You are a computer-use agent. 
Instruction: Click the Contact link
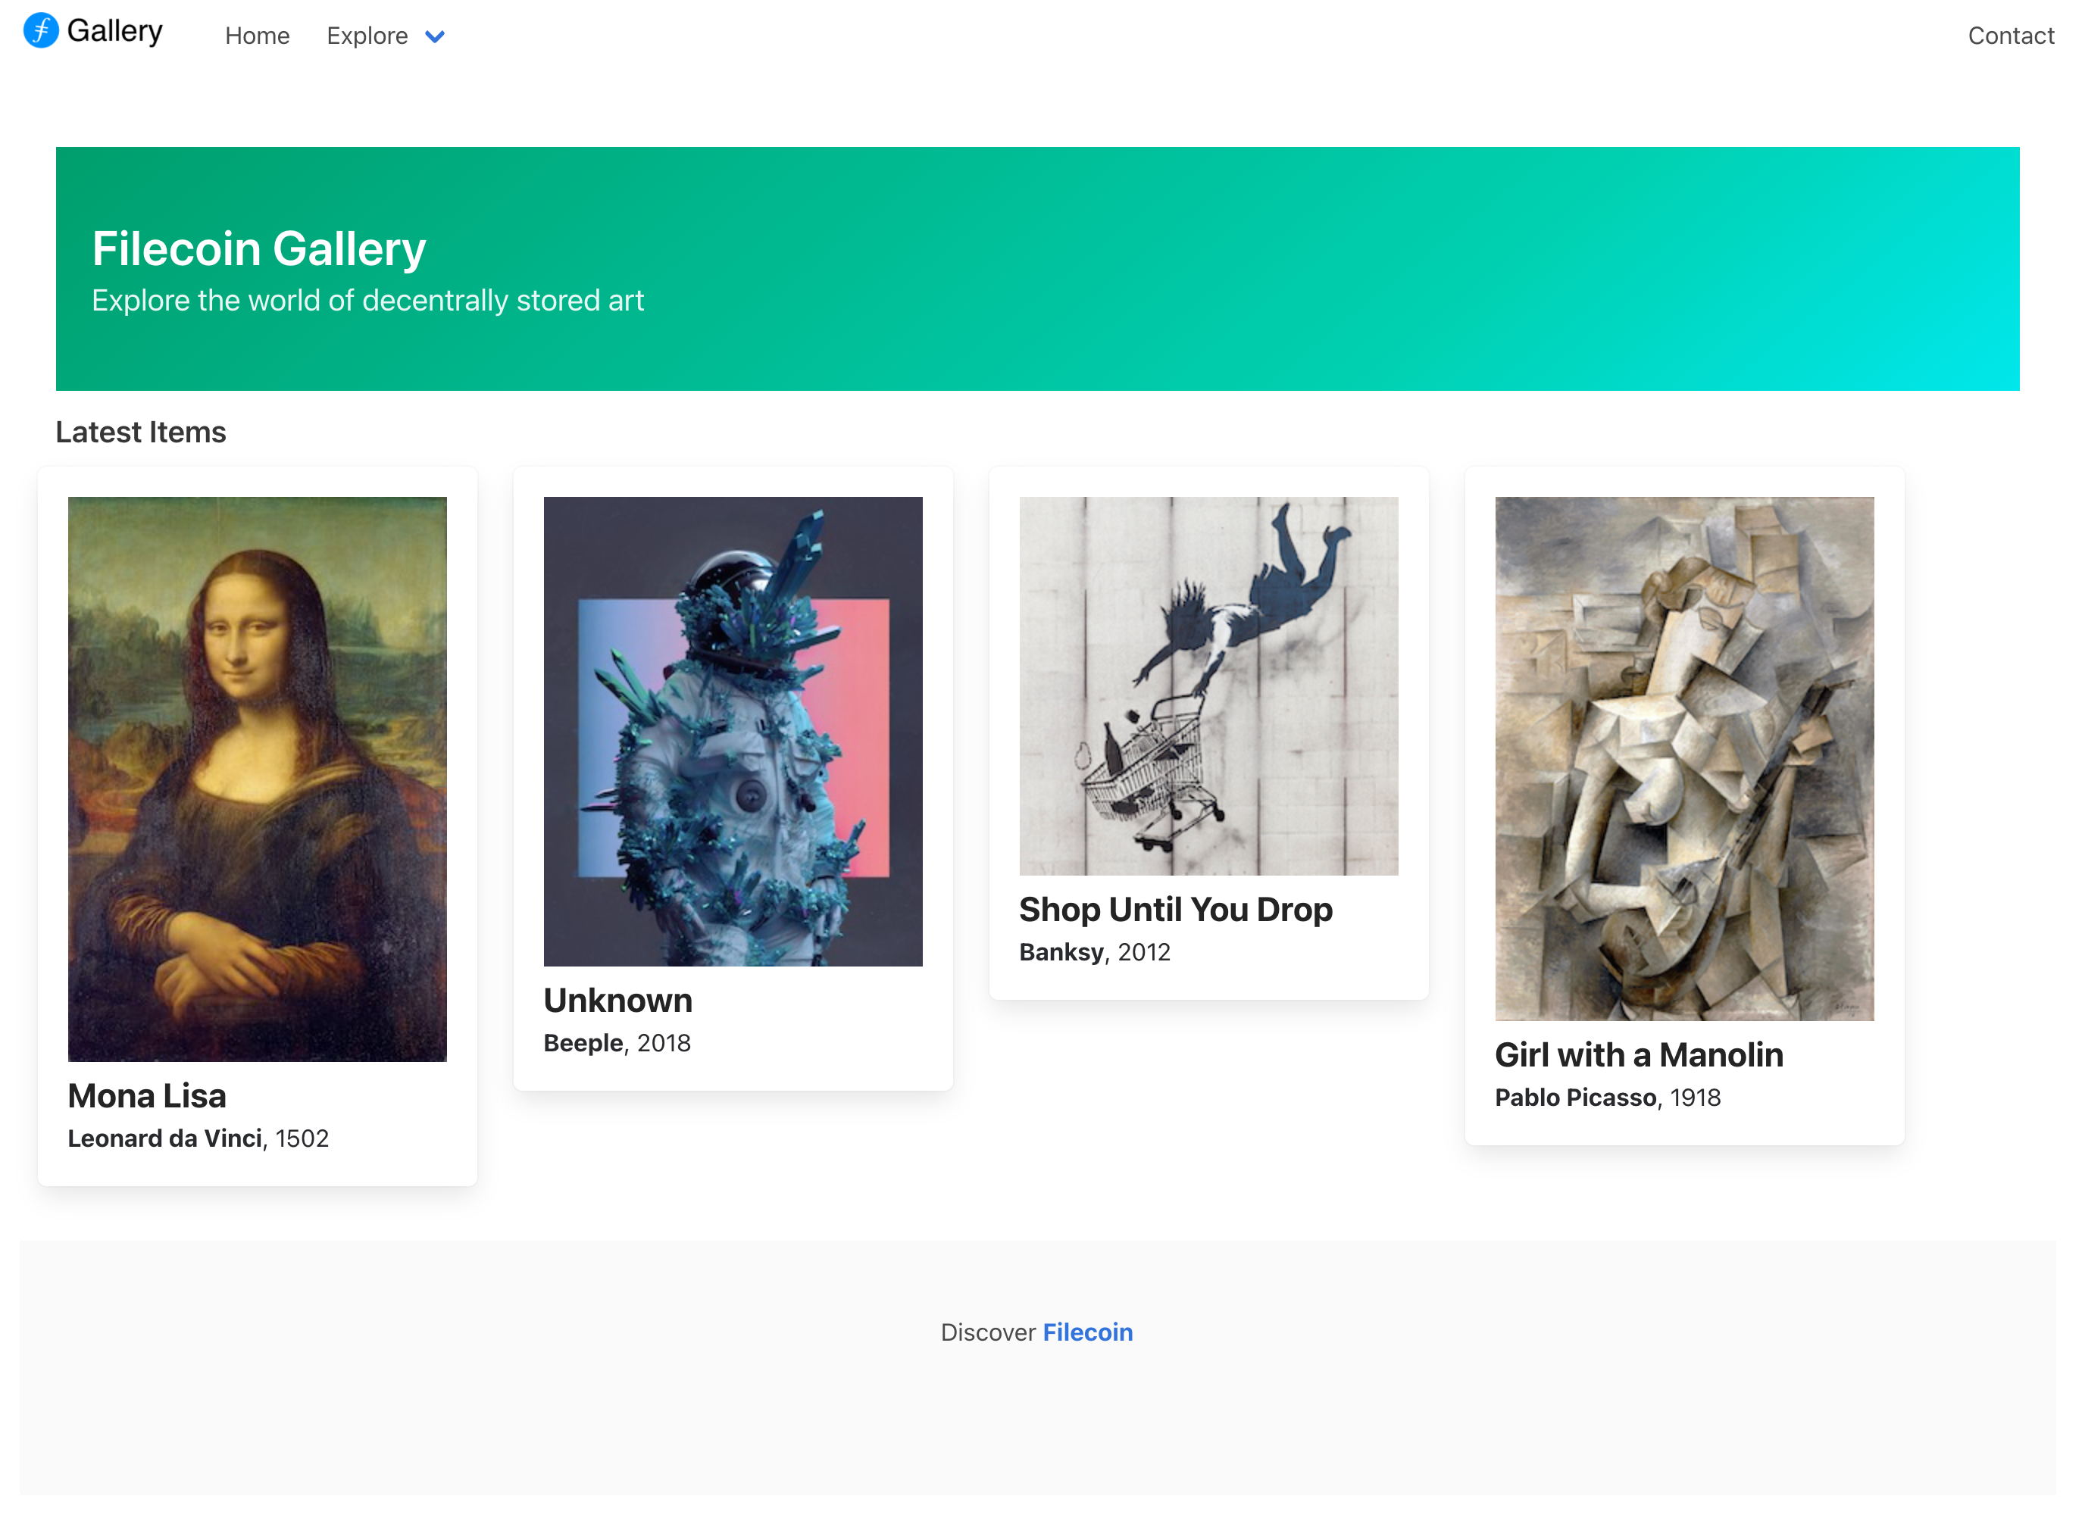click(2012, 36)
